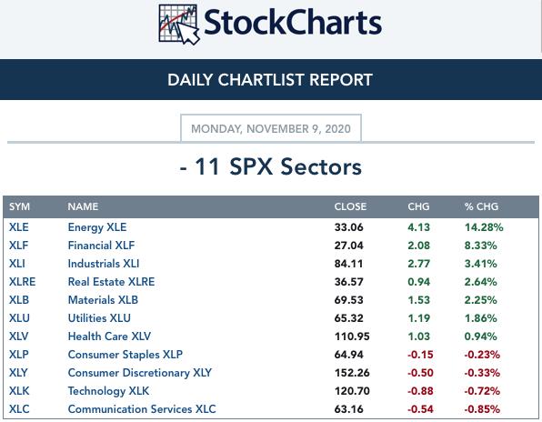Select Communication Services XLC link
Image resolution: width=542 pixels, height=422 pixels.
pyautogui.click(x=142, y=409)
